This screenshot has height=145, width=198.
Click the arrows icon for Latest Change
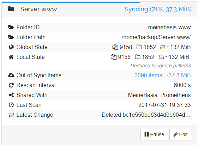coord(11,115)
